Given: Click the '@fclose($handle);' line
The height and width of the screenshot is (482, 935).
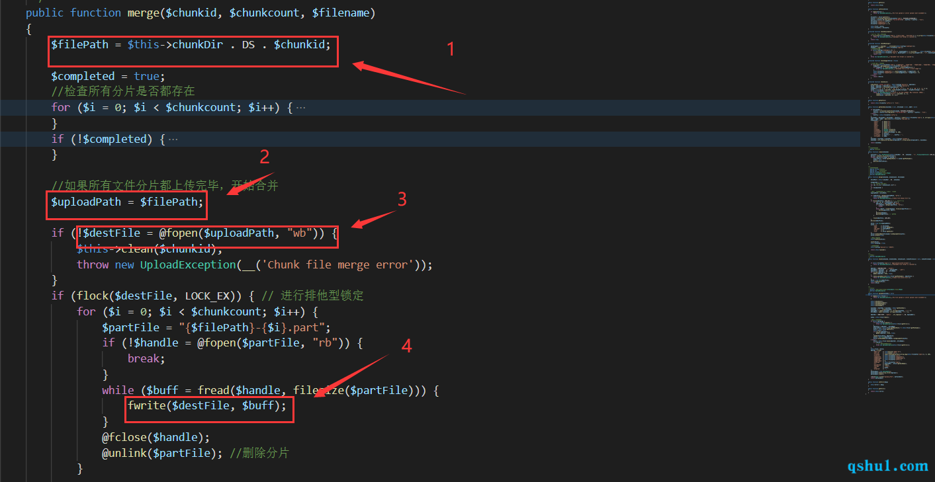Looking at the screenshot, I should pyautogui.click(x=156, y=438).
